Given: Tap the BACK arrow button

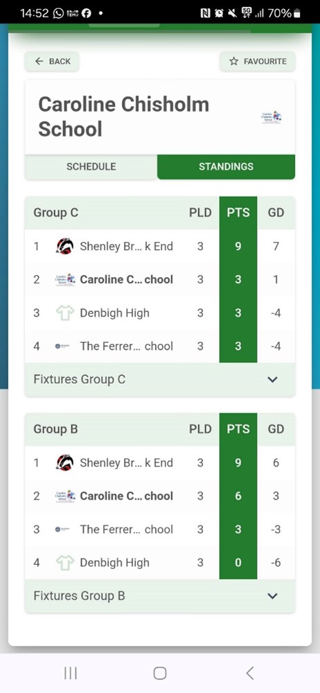Looking at the screenshot, I should 52,62.
